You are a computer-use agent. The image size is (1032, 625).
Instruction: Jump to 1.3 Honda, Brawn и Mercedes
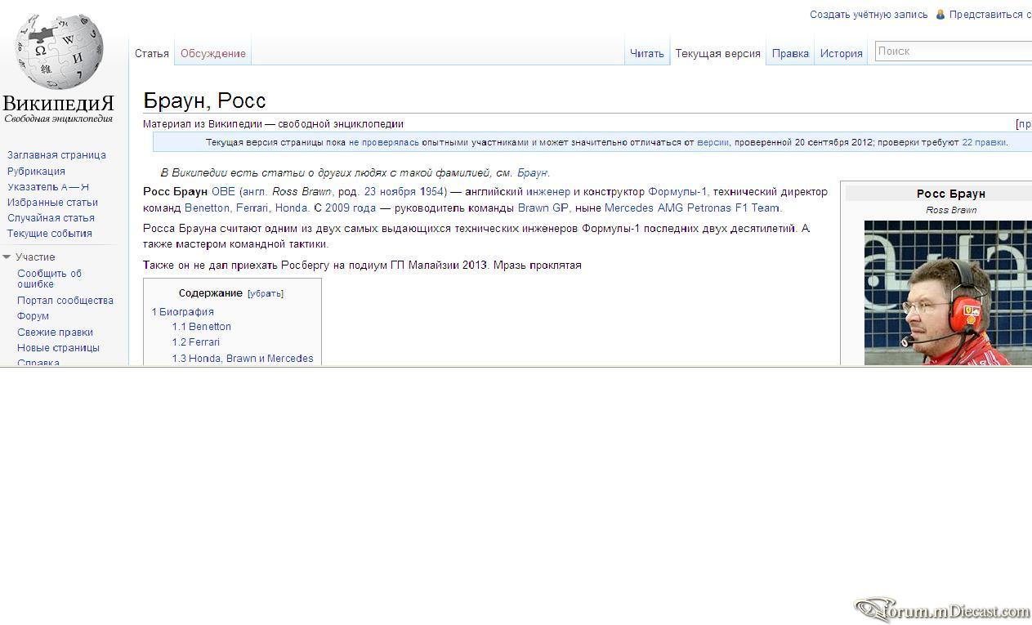pyautogui.click(x=242, y=359)
